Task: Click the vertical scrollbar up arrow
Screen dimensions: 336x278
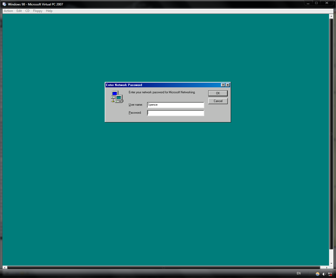Action: point(331,16)
